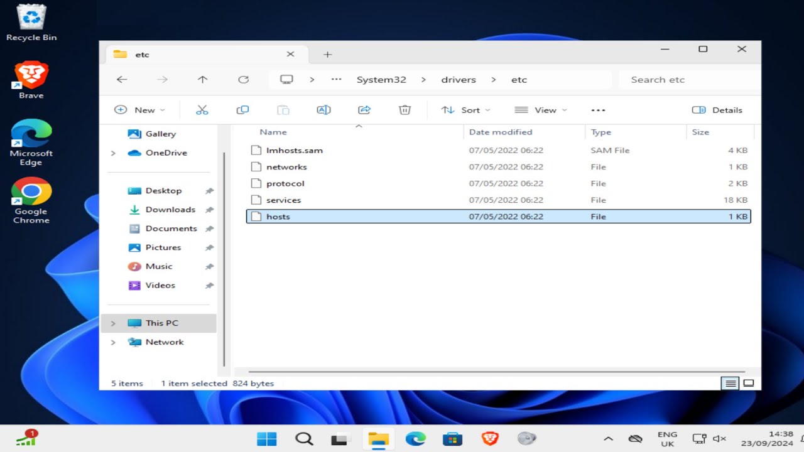Click the Copy icon in toolbar
The height and width of the screenshot is (452, 804).
(242, 110)
